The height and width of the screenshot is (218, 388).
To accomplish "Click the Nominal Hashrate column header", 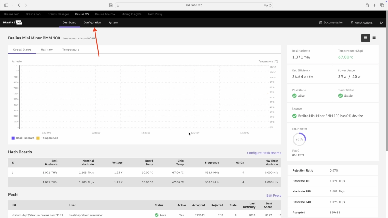I will 88,162.
